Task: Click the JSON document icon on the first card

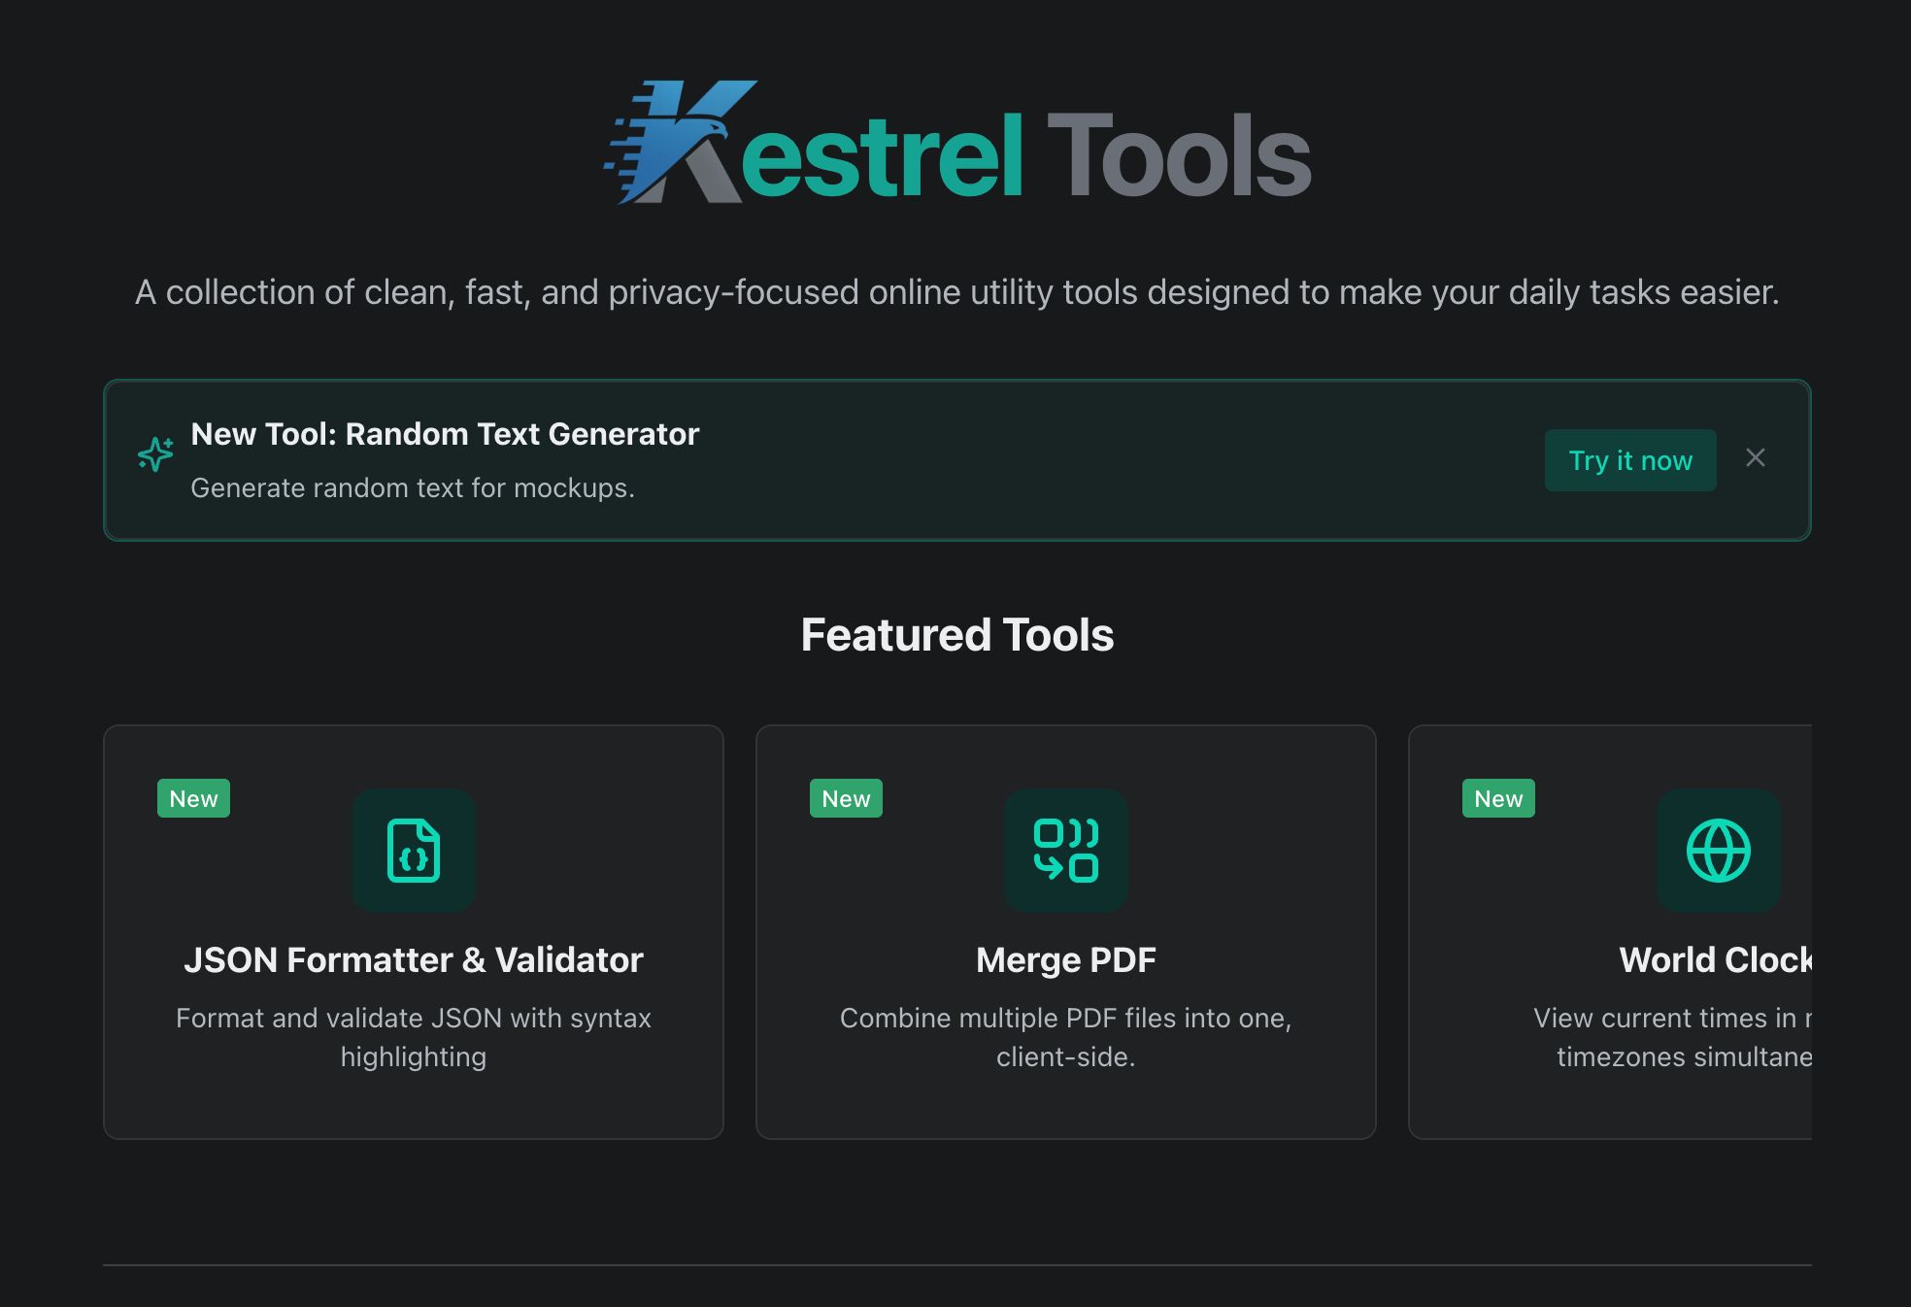Action: point(414,851)
